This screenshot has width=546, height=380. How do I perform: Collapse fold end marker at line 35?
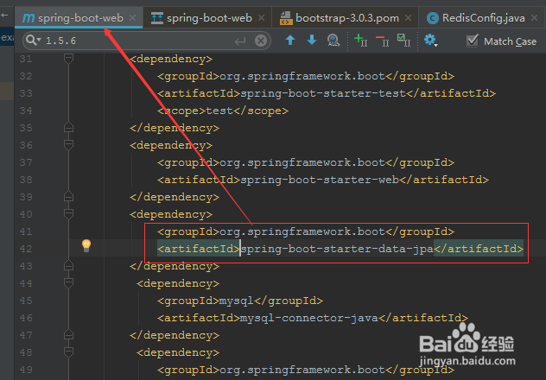pyautogui.click(x=68, y=128)
